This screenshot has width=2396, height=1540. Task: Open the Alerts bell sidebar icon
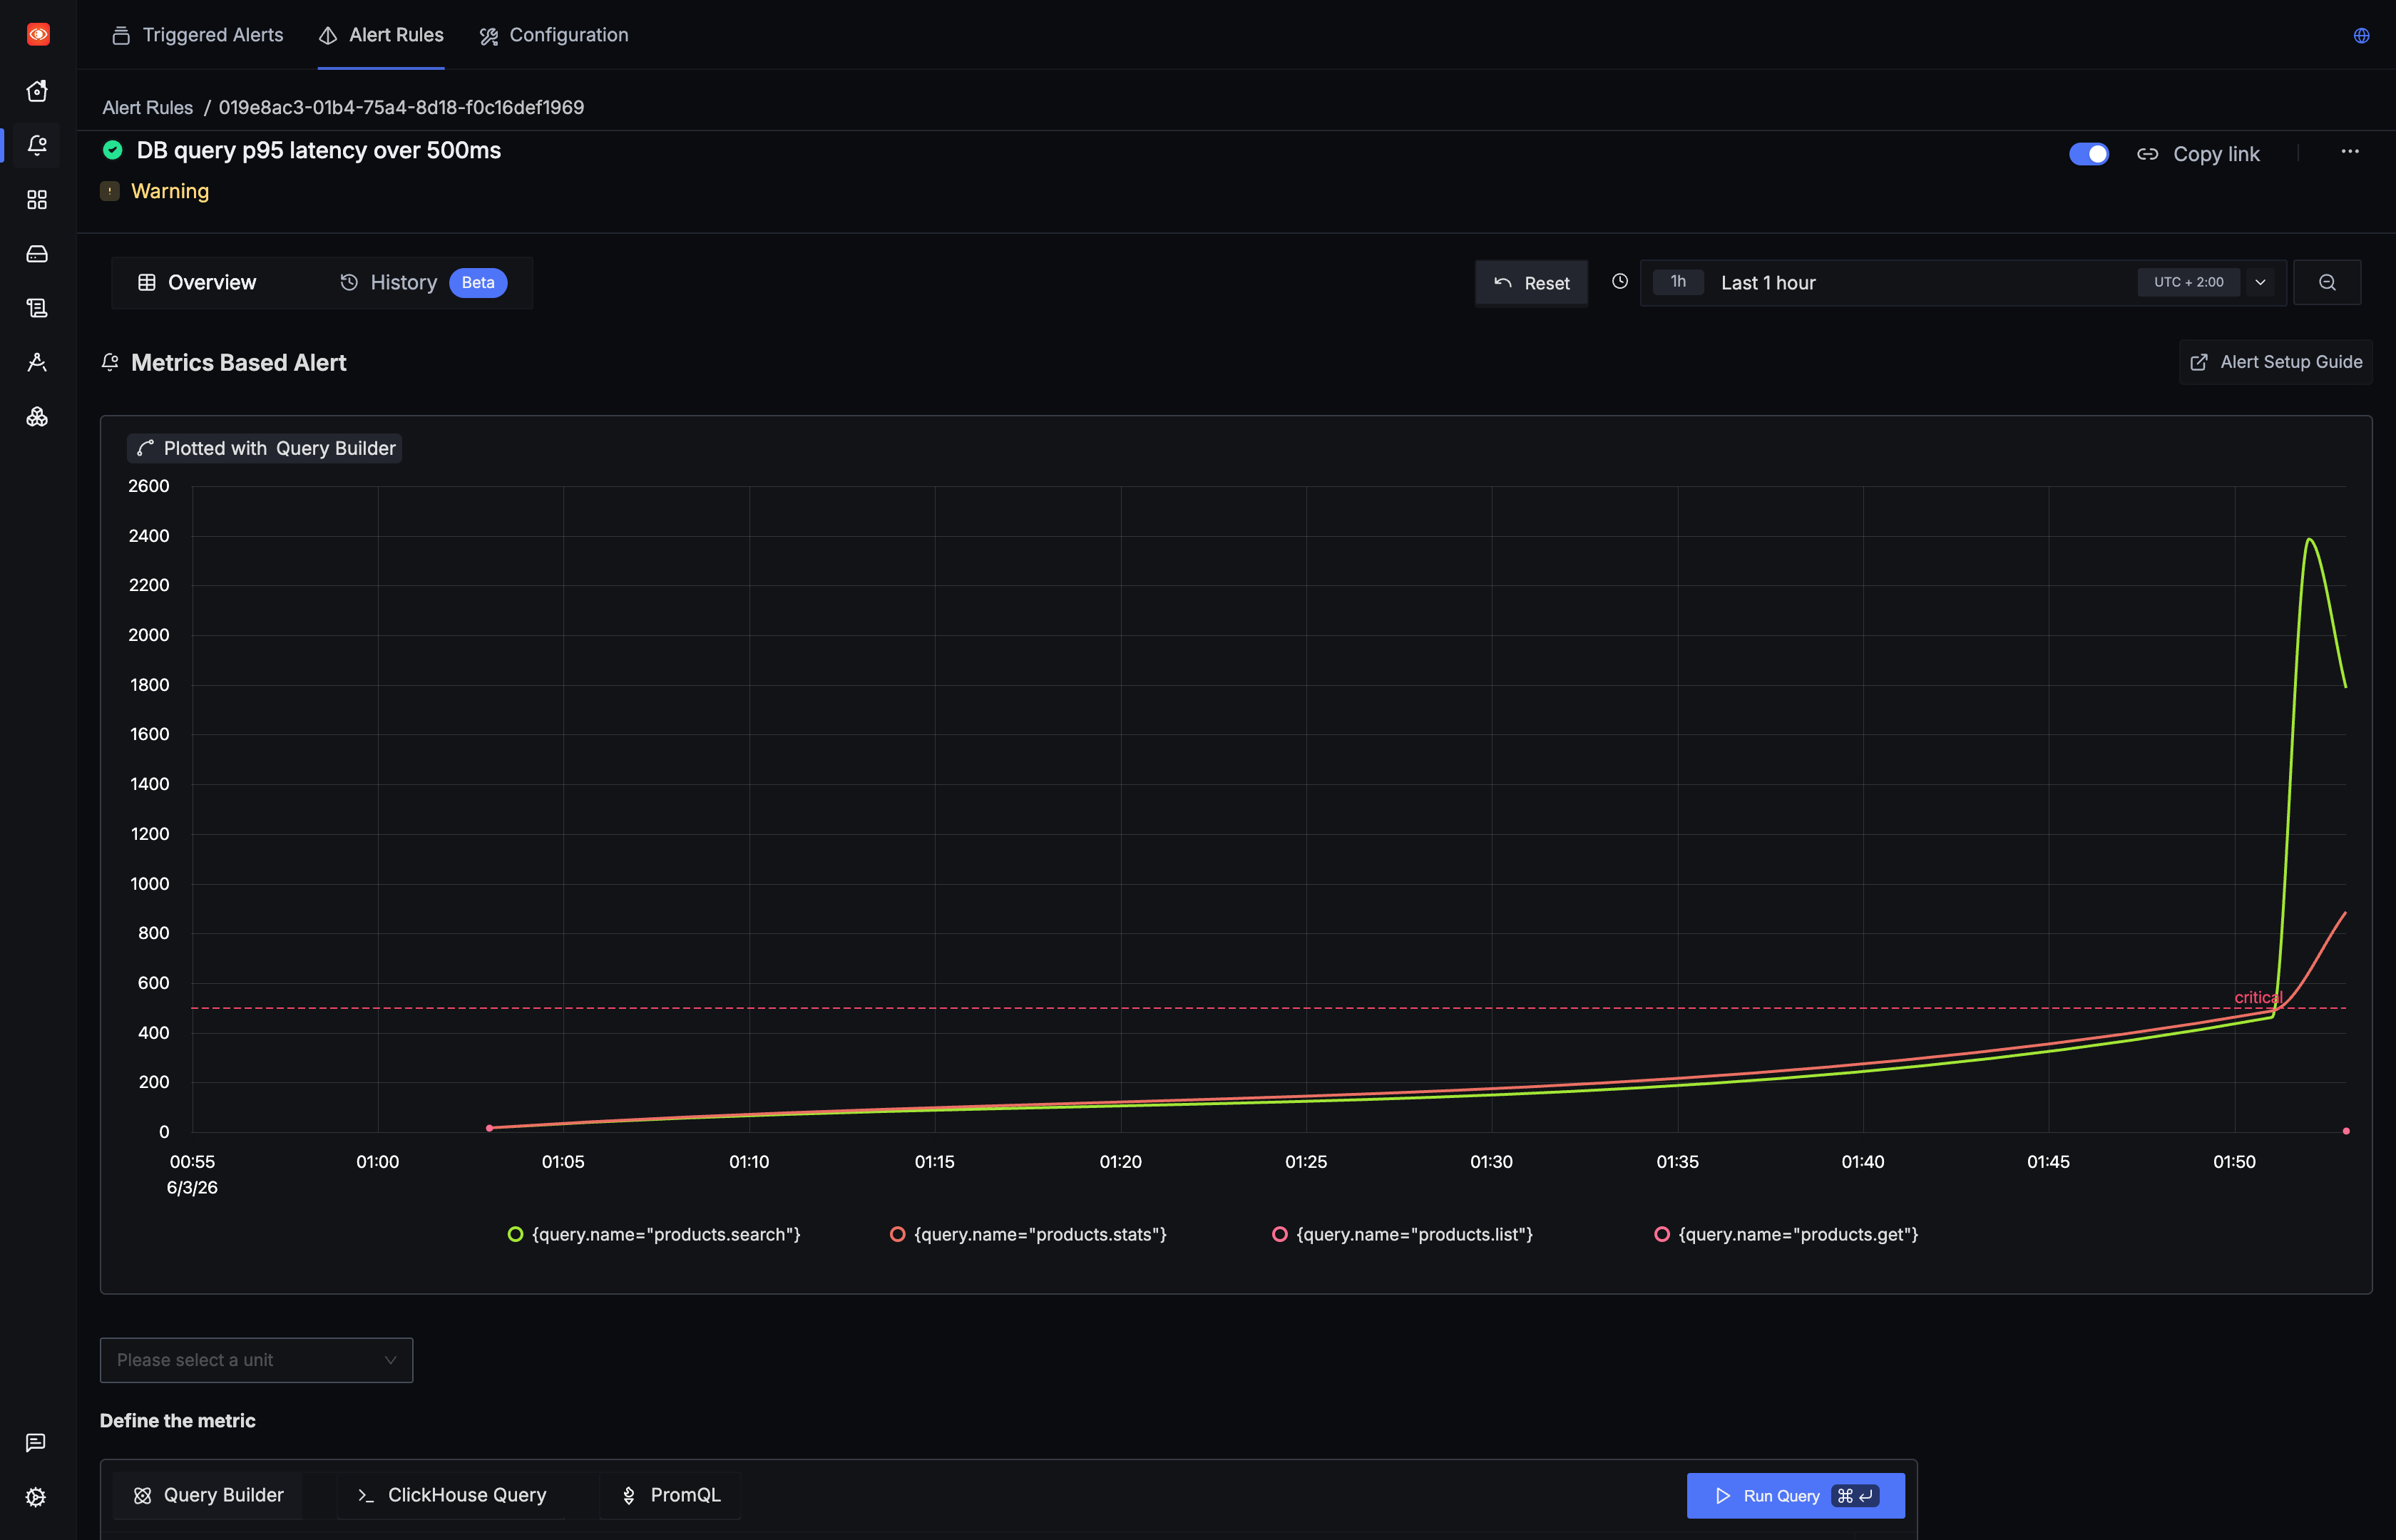coord(37,145)
